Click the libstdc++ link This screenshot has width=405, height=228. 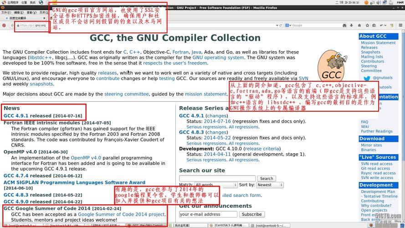point(41,57)
